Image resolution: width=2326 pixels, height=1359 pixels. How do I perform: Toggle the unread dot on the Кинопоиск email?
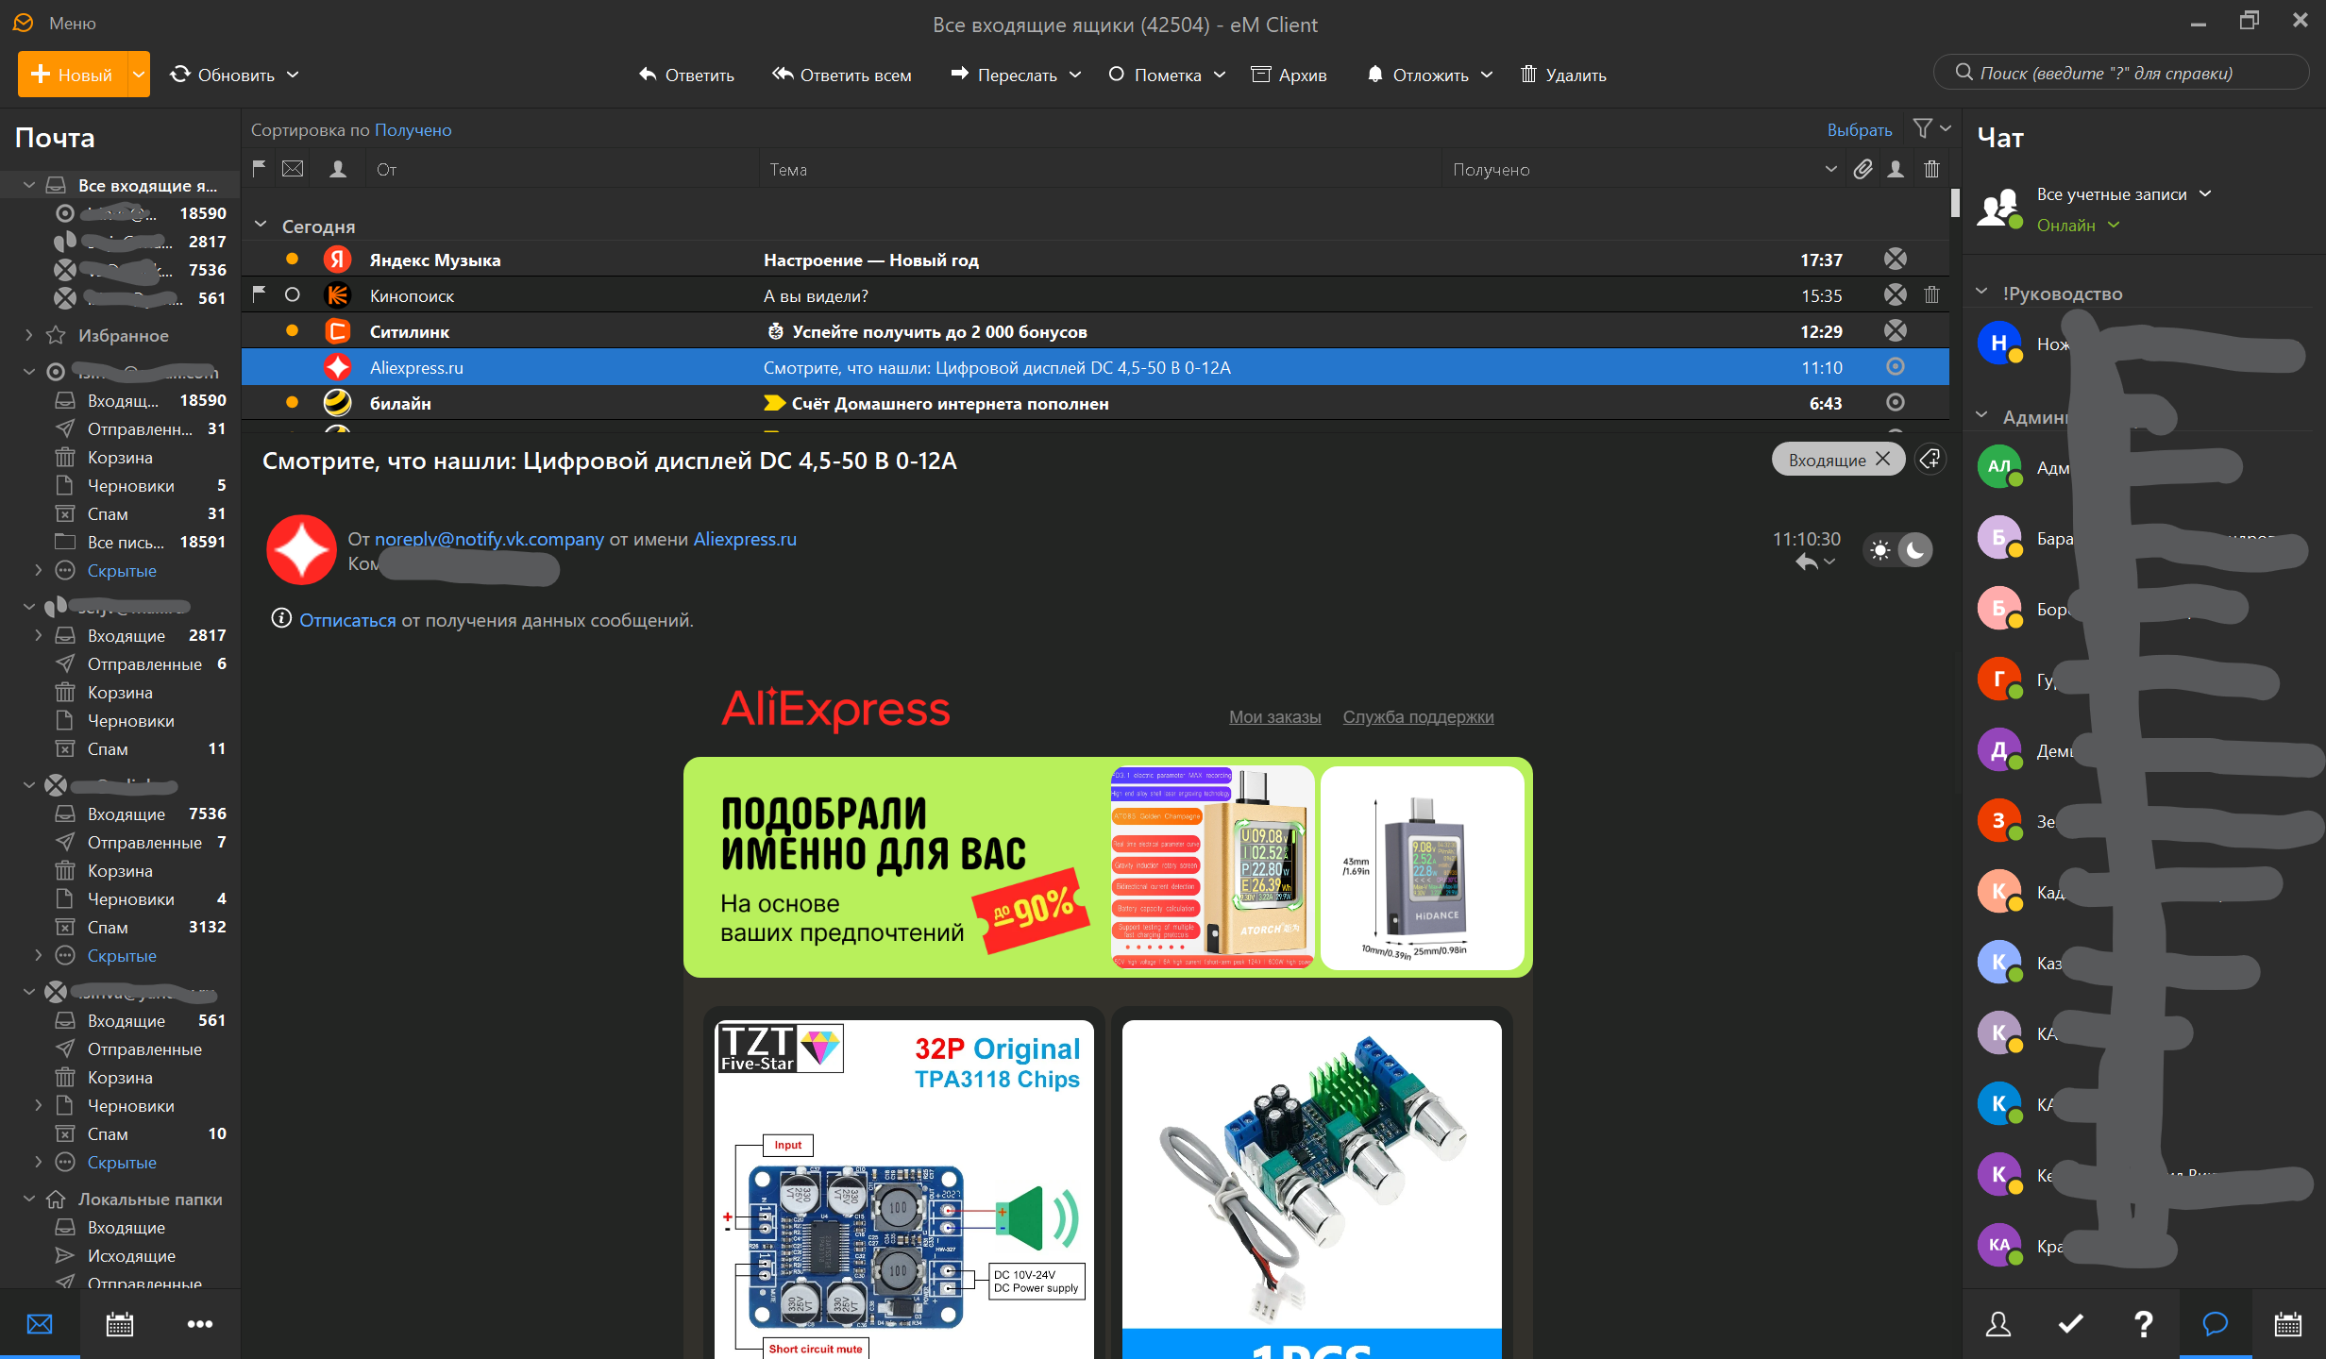[293, 295]
